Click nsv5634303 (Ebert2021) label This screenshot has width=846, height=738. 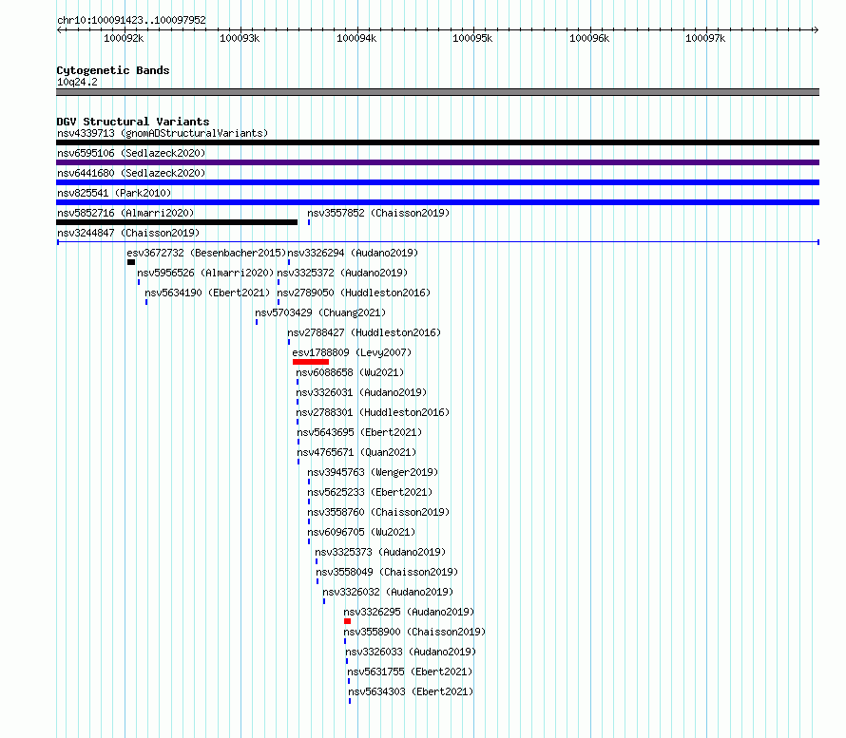point(411,691)
